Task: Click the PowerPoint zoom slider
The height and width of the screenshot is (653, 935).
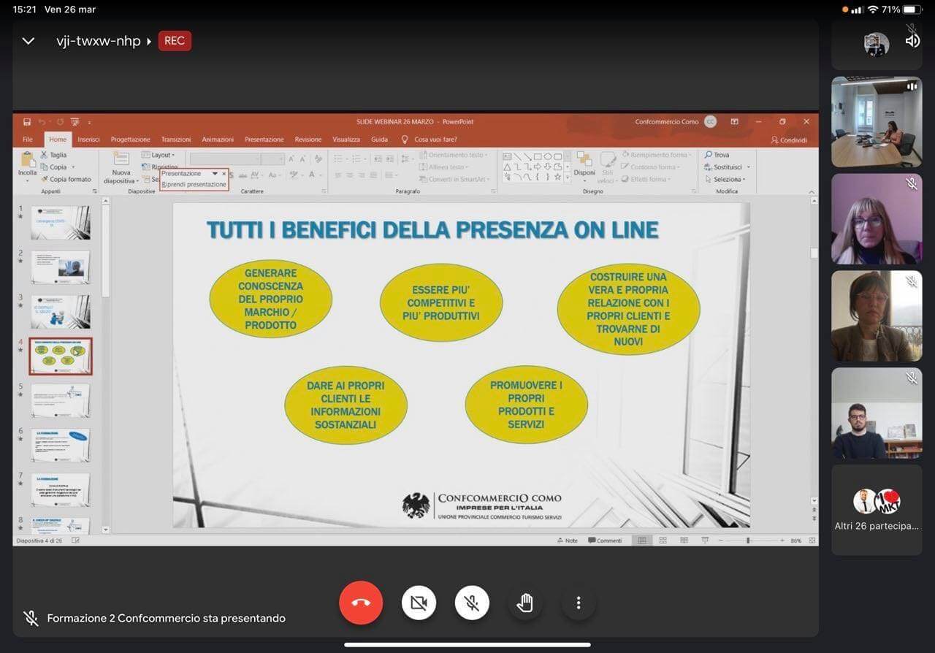Action: pos(748,541)
